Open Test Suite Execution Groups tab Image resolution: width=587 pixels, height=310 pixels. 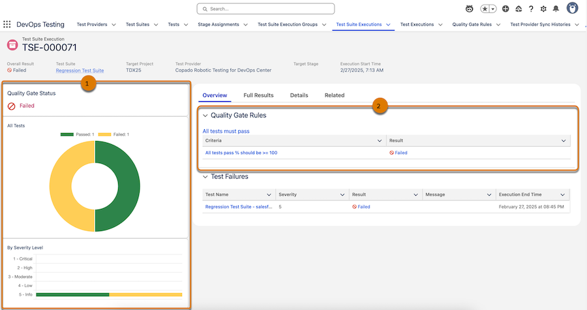point(288,24)
